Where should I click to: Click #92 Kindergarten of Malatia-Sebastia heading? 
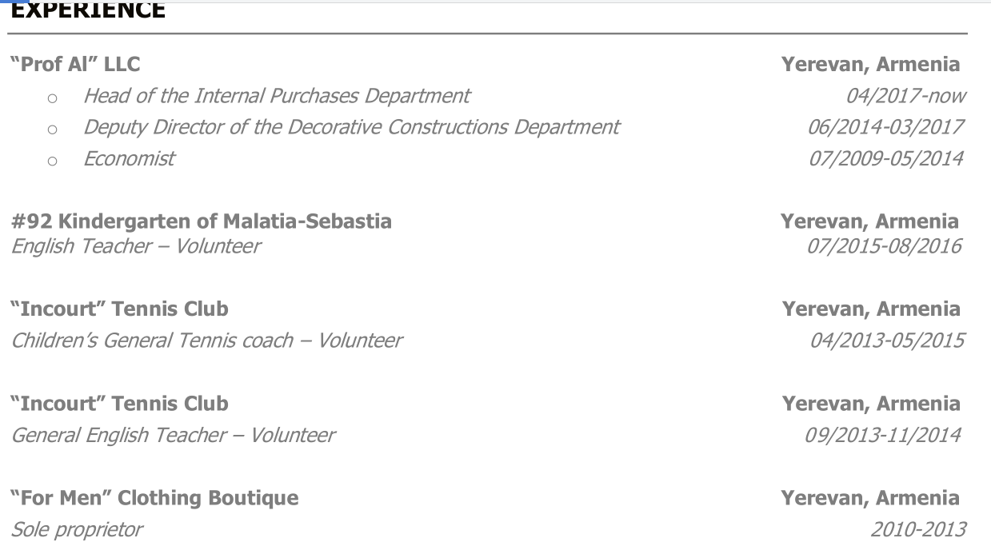tap(201, 221)
